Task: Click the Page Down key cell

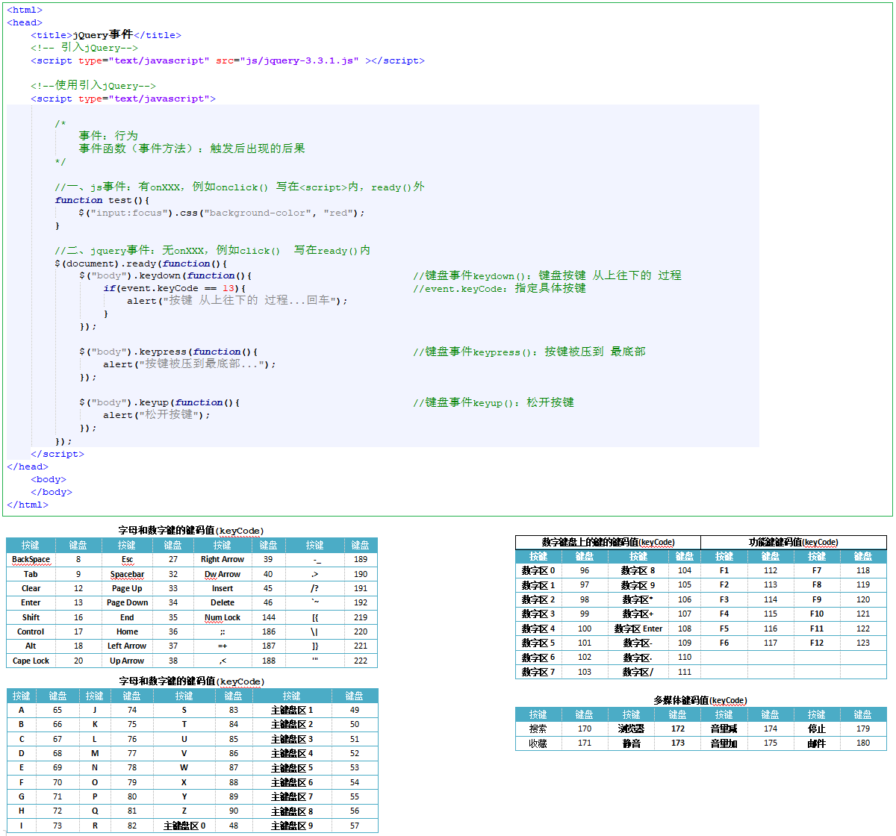Action: coord(127,602)
